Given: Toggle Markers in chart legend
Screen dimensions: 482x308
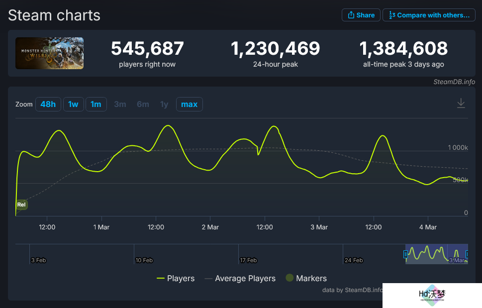Looking at the screenshot, I should (306, 278).
